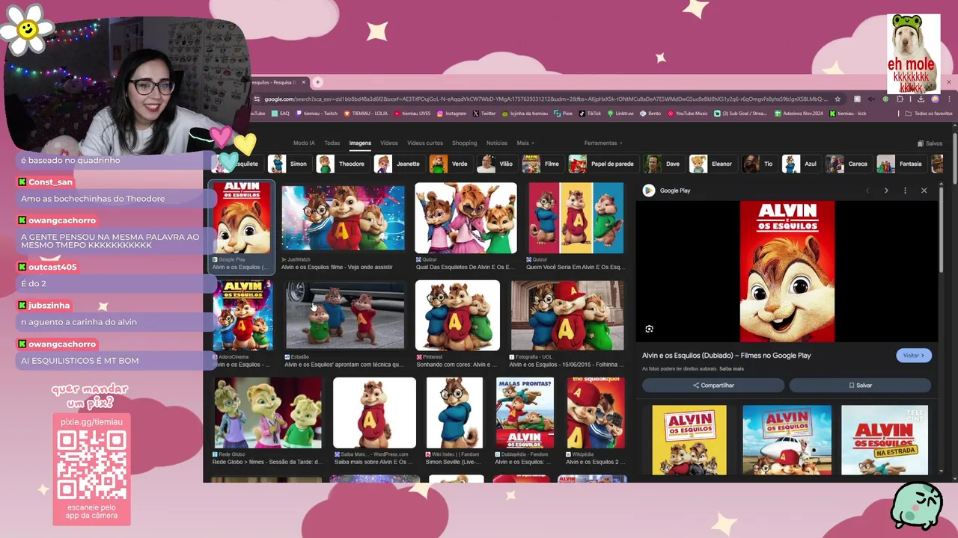The image size is (958, 538).
Task: Click the Compartilhar share button
Action: (x=713, y=386)
